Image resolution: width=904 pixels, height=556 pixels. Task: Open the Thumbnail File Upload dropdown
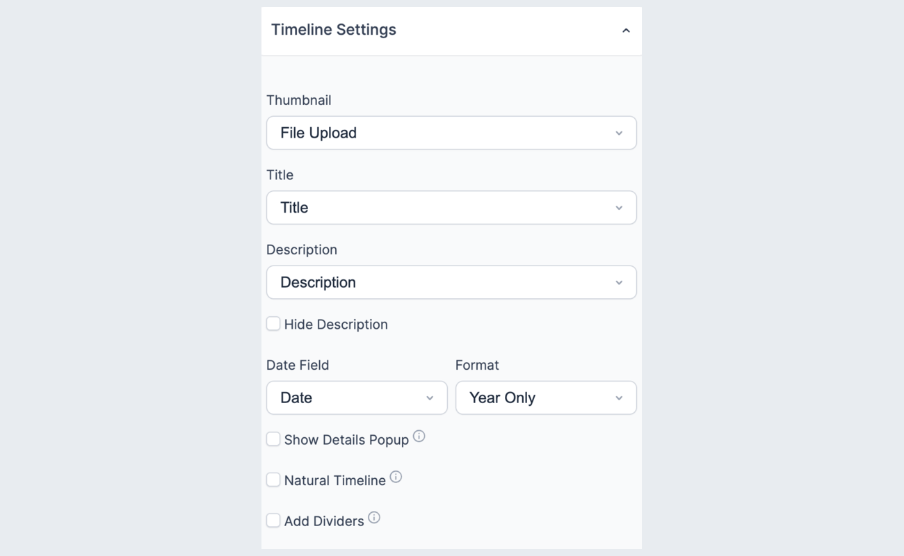point(451,132)
